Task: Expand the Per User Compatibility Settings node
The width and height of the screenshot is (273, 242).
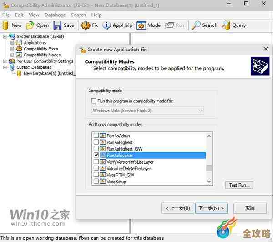Action: tap(5, 61)
